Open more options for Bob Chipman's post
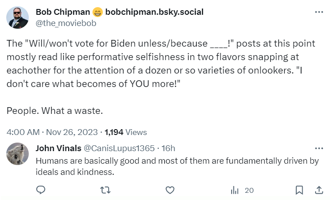Screen dimensions: 330x200 pos(319,12)
